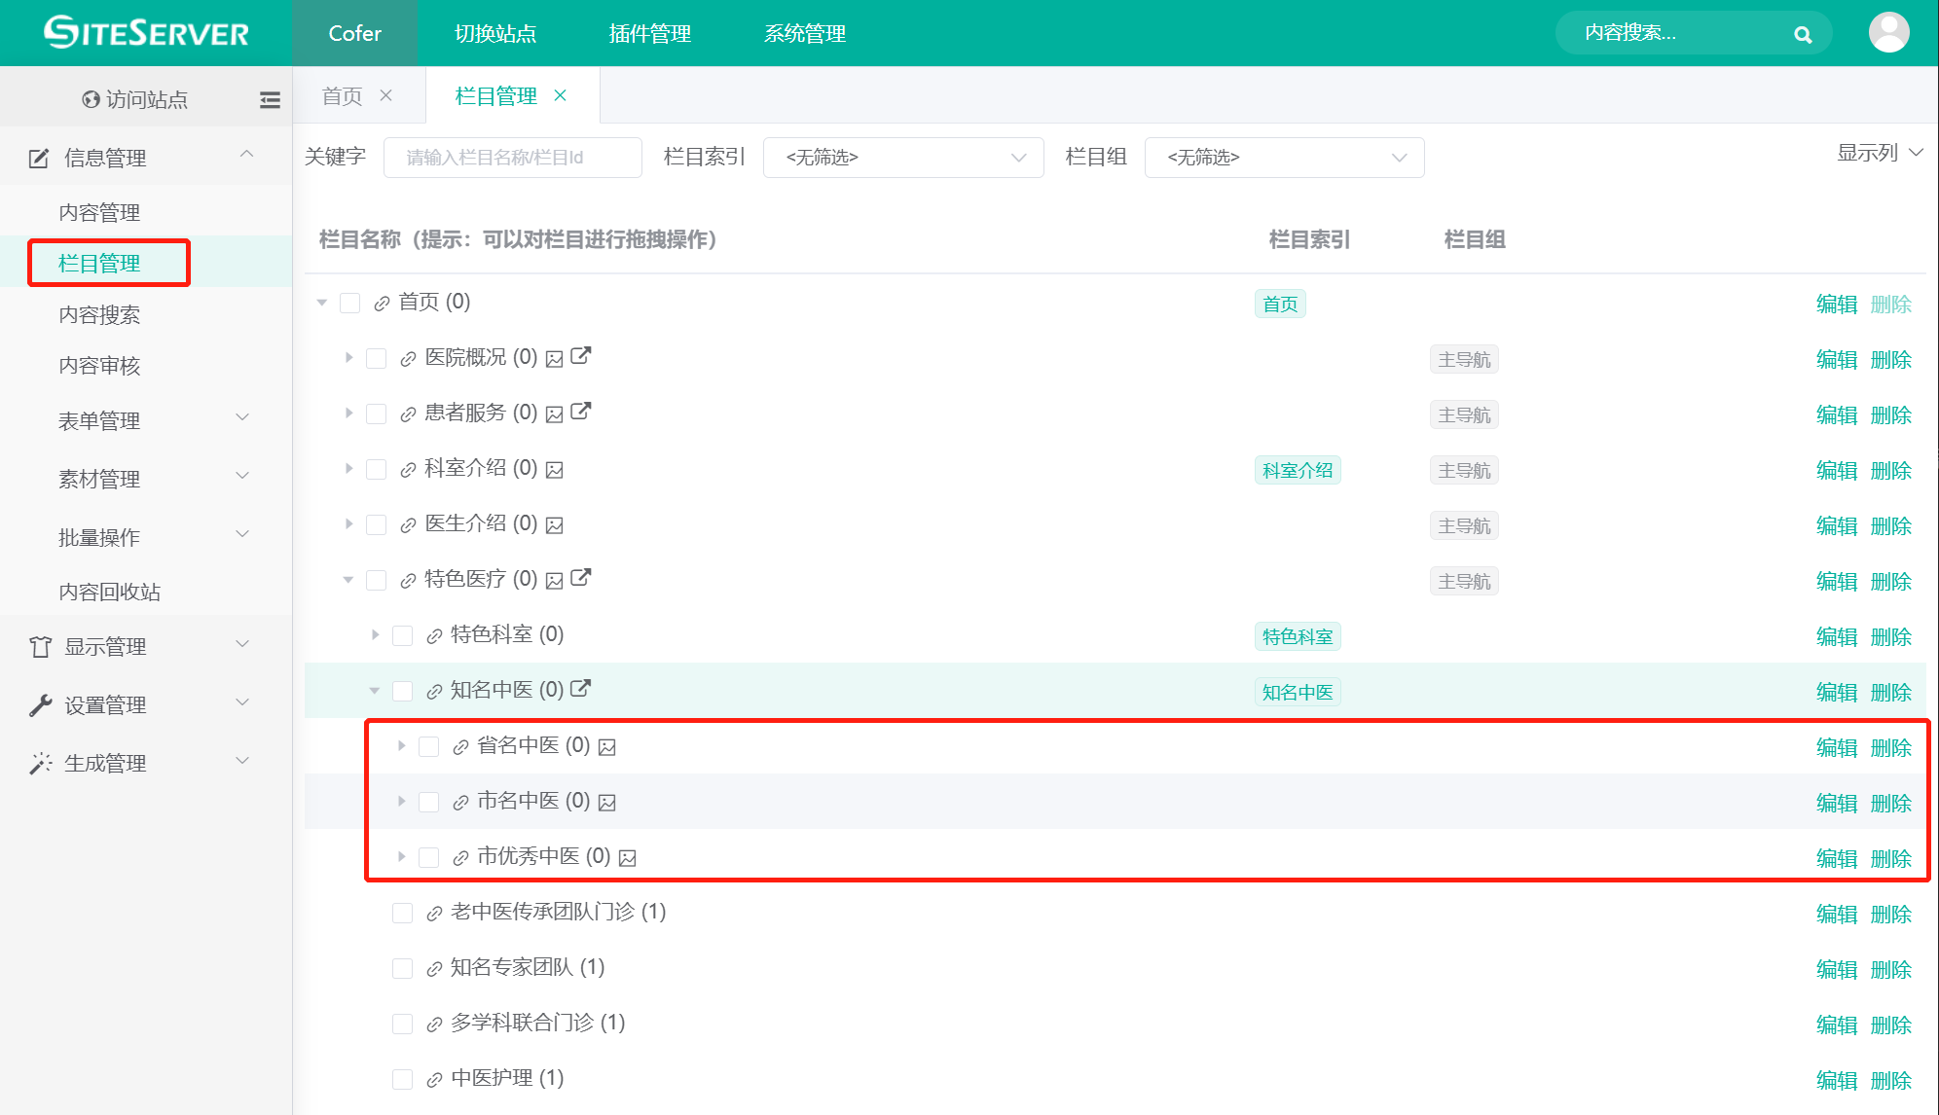The width and height of the screenshot is (1939, 1115).
Task: Tick the checkbox beside 省名中医
Action: [428, 746]
